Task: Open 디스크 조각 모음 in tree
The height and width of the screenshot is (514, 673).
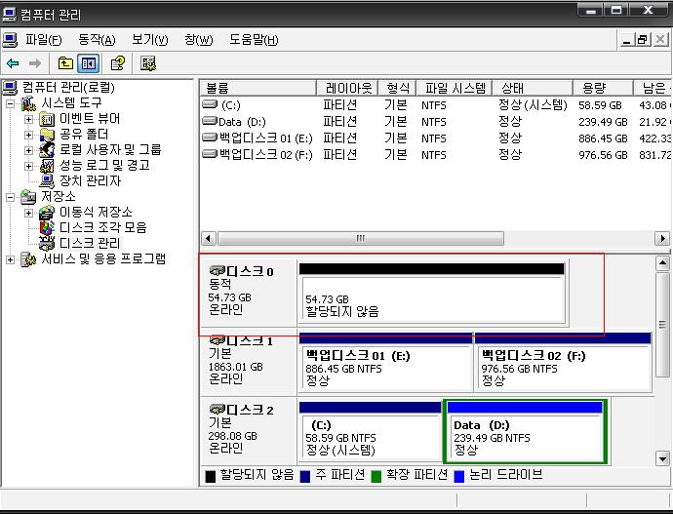Action: tap(103, 228)
